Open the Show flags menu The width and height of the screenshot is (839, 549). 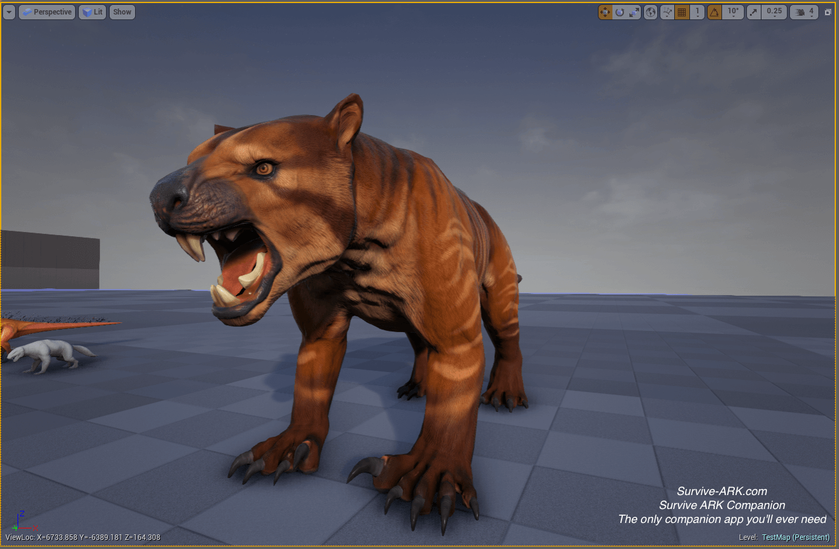(x=122, y=12)
